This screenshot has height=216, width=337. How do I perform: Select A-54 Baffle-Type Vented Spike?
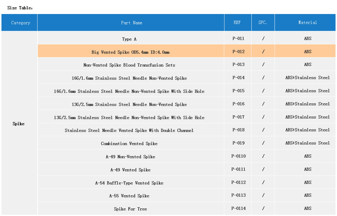(129, 183)
